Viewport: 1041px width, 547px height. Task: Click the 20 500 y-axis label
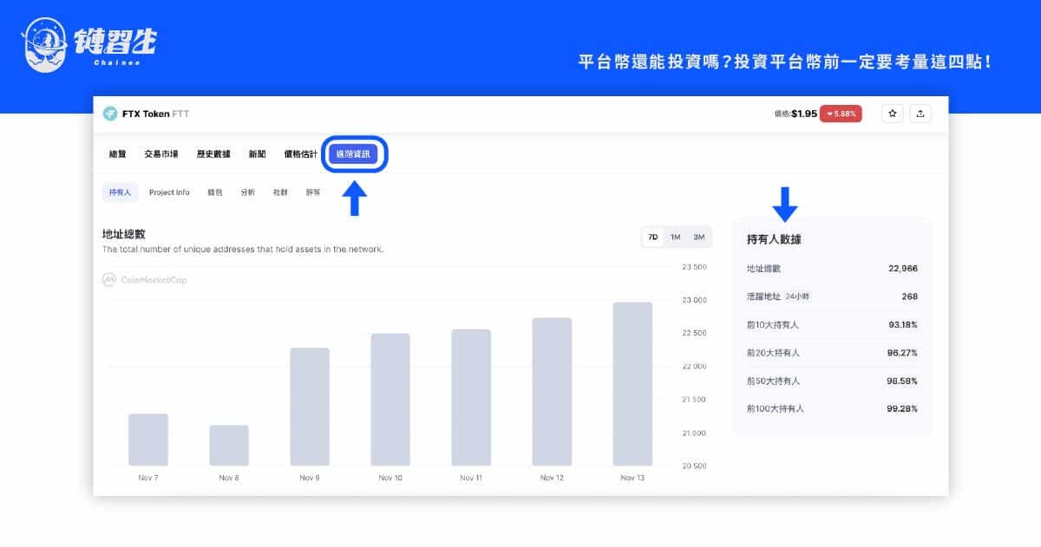pos(695,466)
